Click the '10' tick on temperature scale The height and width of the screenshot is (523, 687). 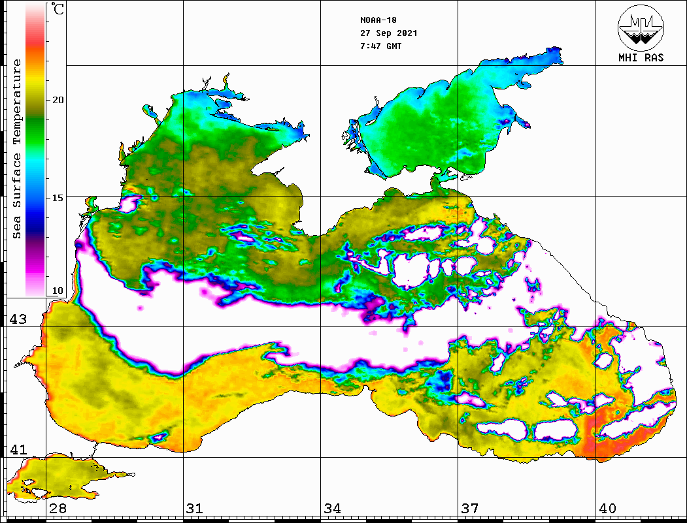(x=58, y=291)
